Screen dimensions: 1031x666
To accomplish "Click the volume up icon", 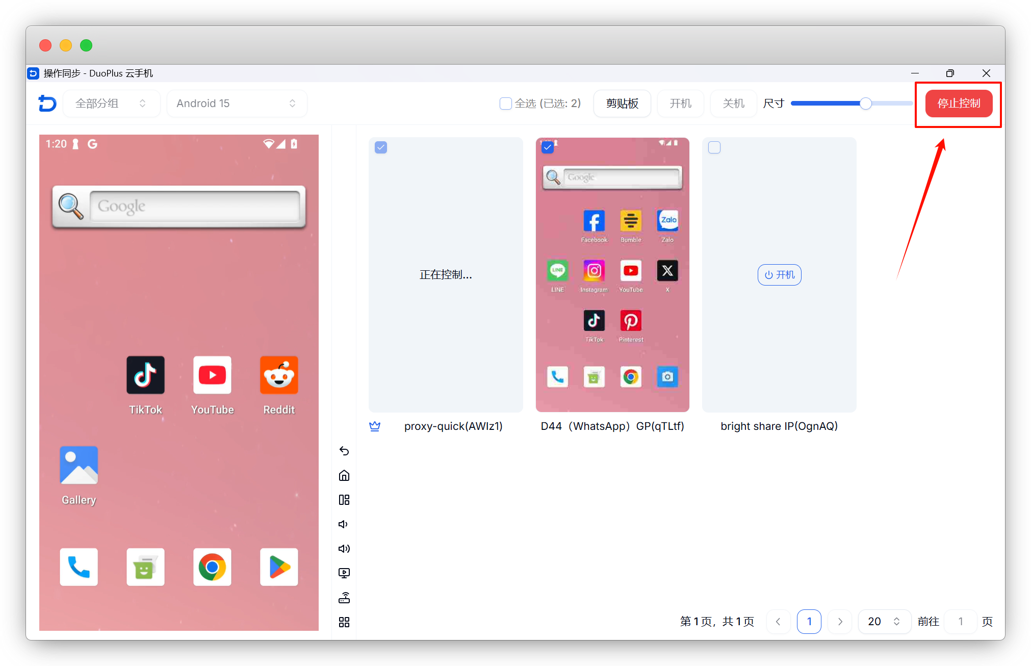I will (344, 549).
